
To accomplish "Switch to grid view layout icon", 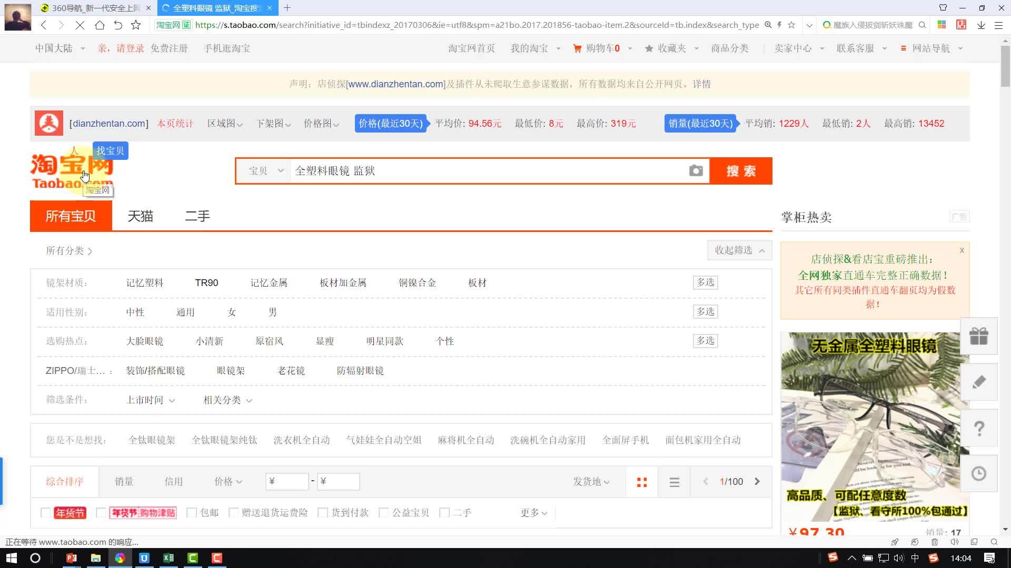I will click(x=641, y=482).
